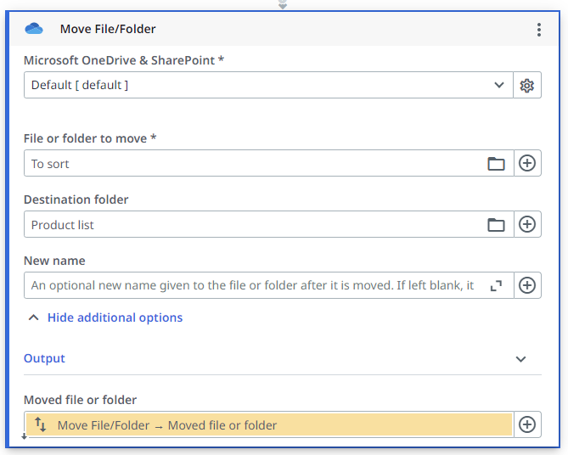The height and width of the screenshot is (455, 568).
Task: Click Hide additional options link
Action: pos(115,317)
